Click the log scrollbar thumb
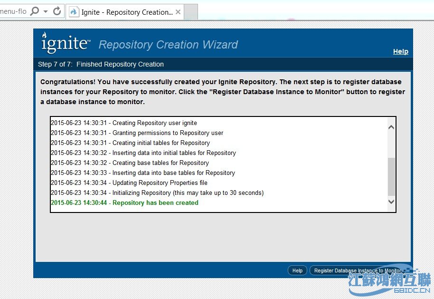Viewport: 434px width, 299px height. [x=391, y=177]
